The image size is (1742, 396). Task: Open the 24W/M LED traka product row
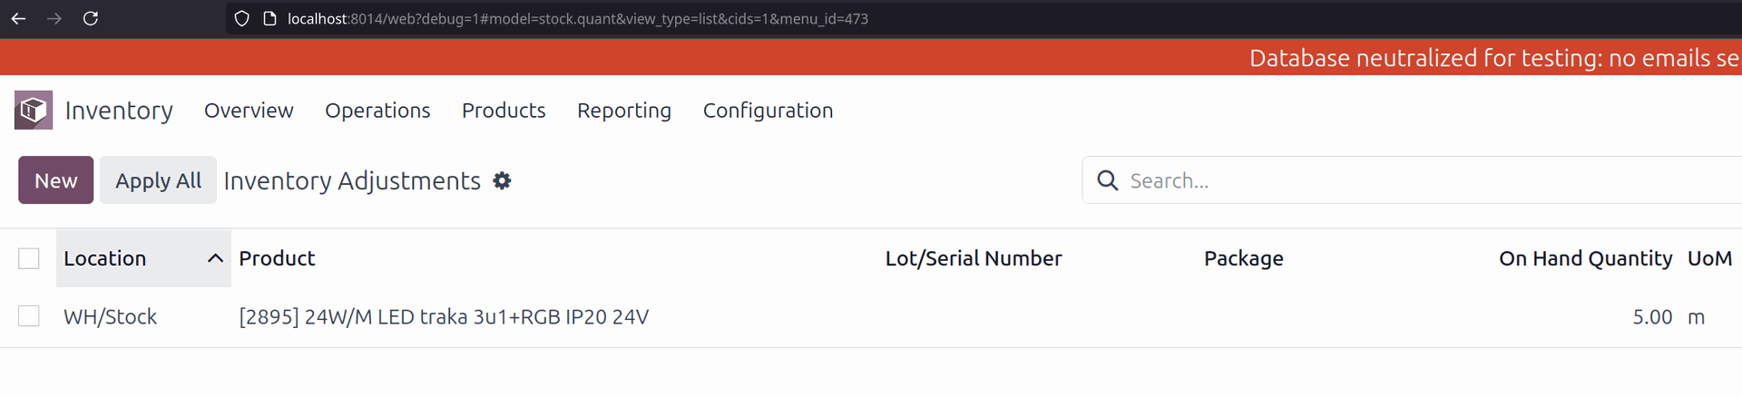[x=444, y=317]
